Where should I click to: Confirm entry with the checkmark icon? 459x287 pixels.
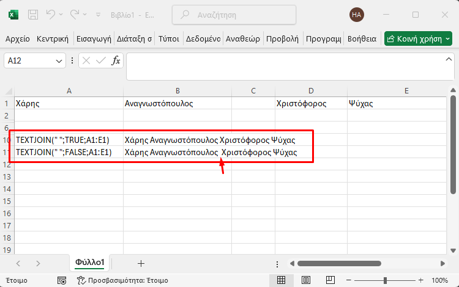[101, 60]
